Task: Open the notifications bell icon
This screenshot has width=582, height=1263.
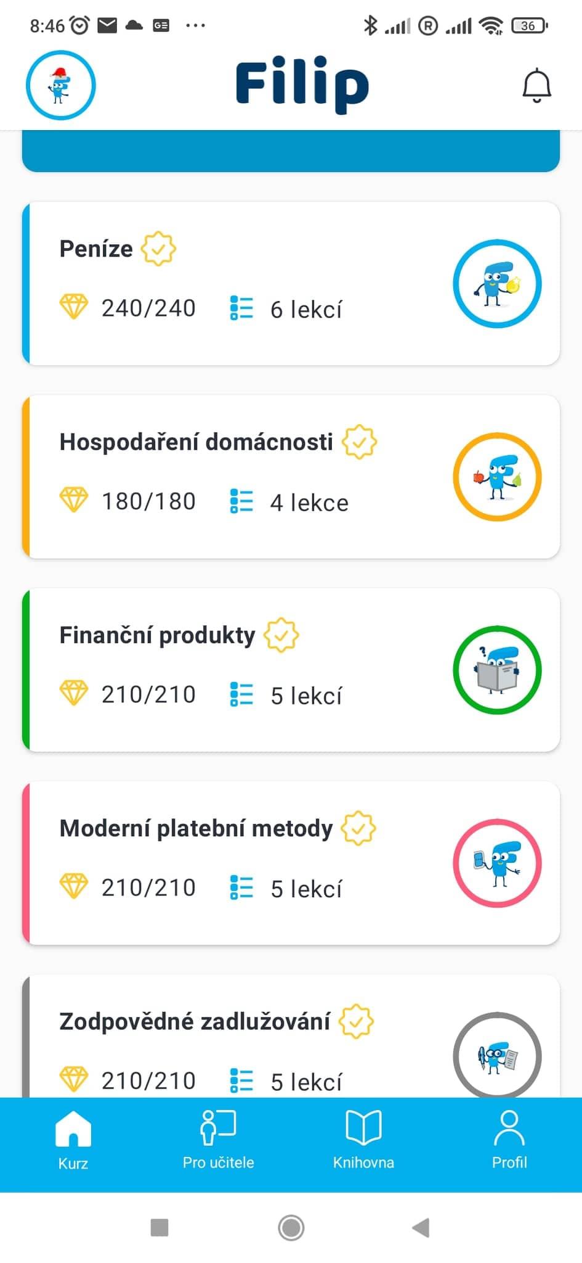Action: (x=536, y=85)
